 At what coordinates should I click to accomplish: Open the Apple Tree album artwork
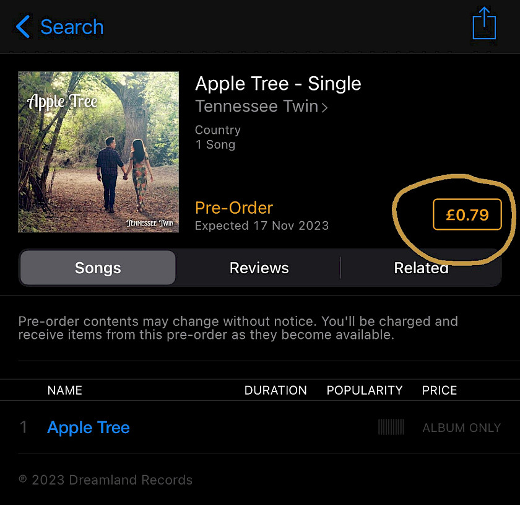pos(98,152)
